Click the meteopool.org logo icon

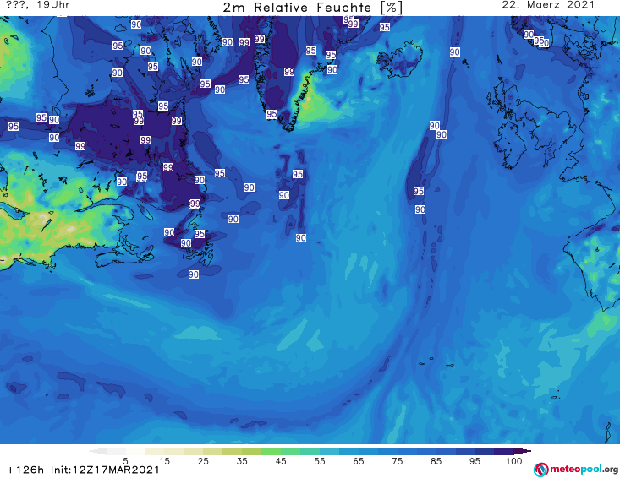click(x=540, y=470)
